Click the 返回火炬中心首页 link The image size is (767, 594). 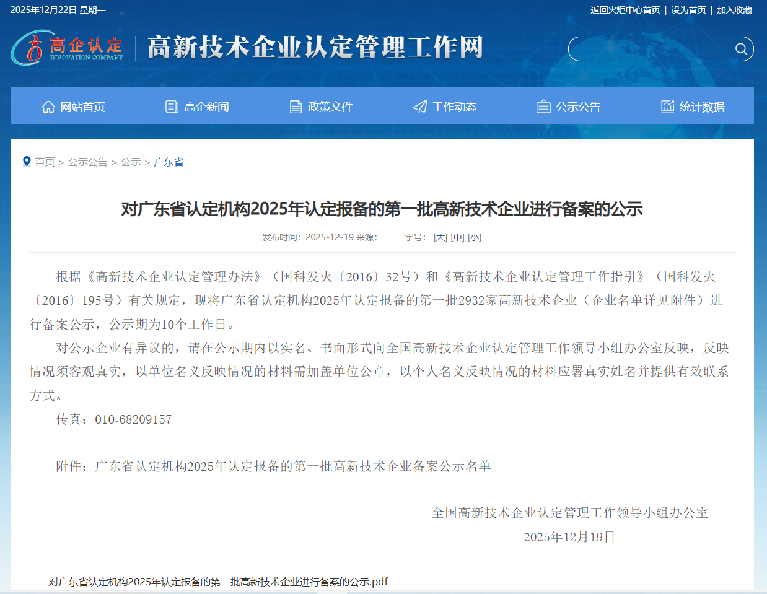click(x=625, y=10)
